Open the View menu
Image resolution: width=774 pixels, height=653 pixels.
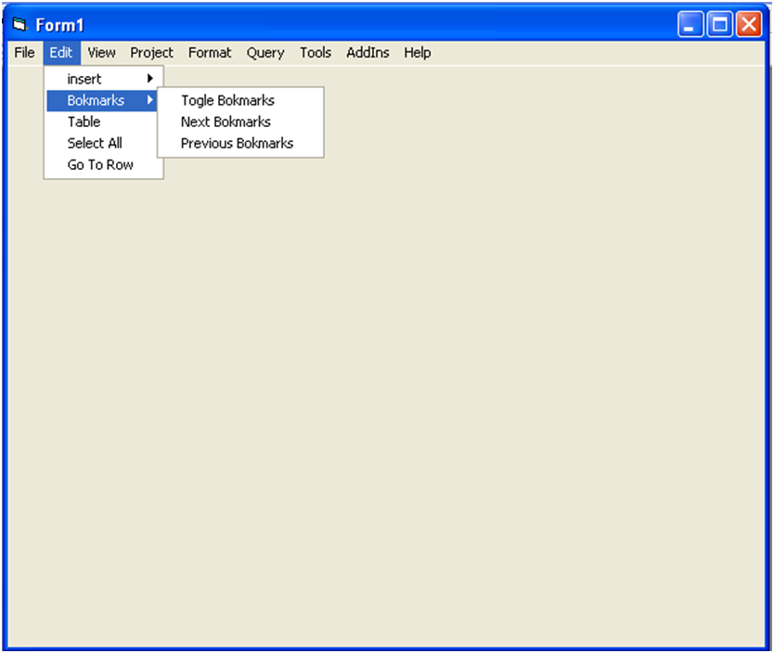(x=102, y=53)
